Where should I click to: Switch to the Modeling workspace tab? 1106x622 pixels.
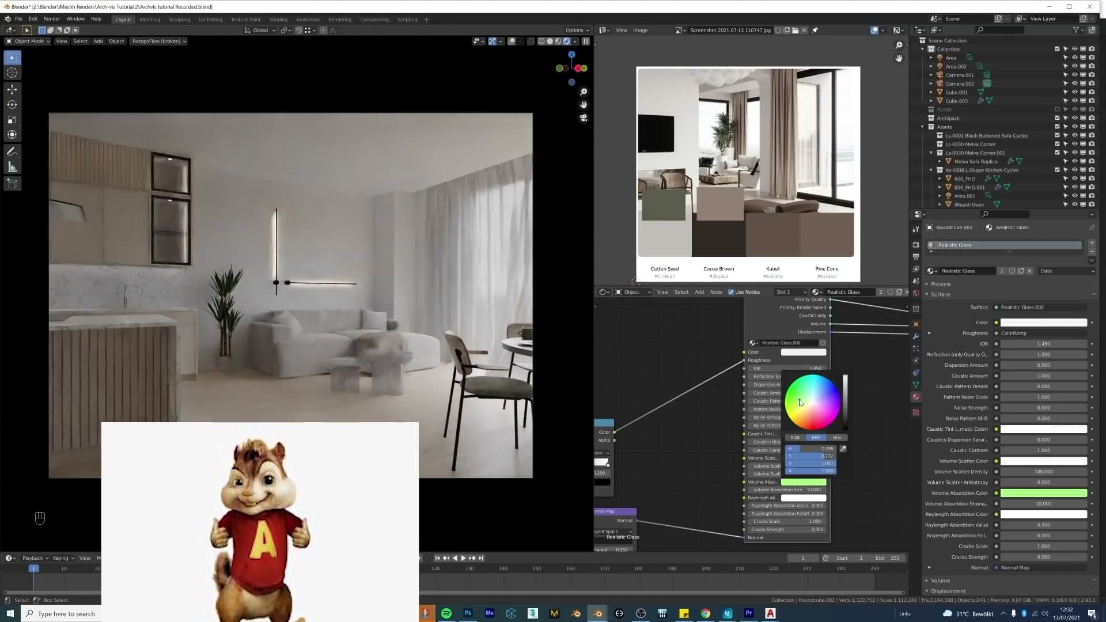[x=150, y=20]
